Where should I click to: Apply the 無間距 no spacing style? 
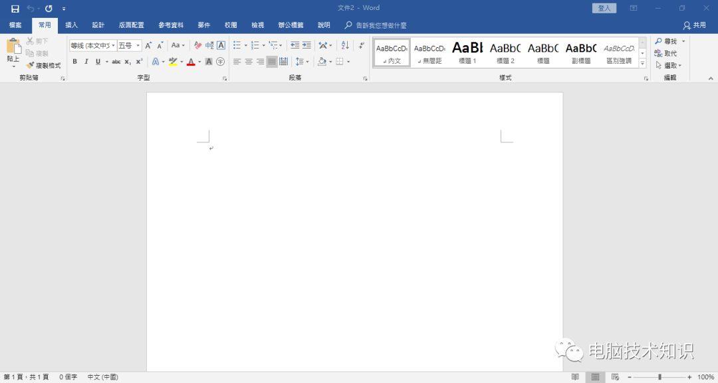429,53
